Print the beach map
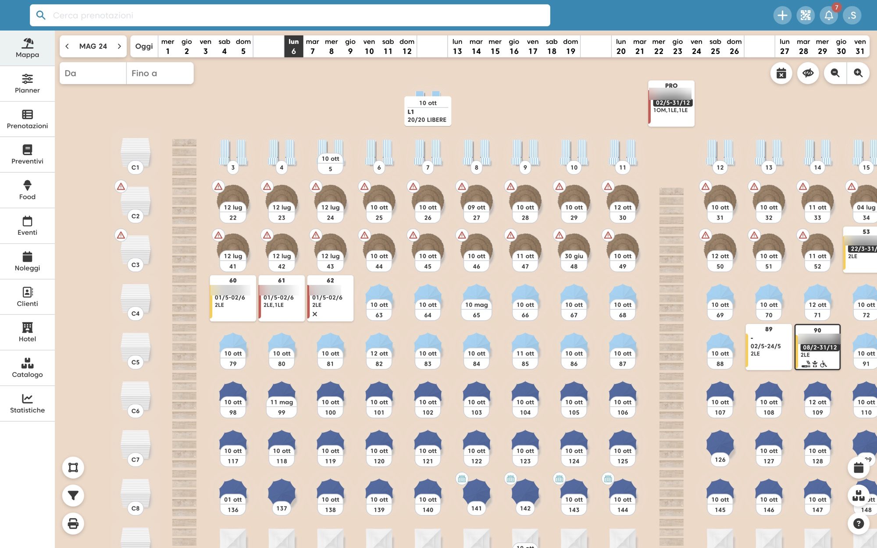Image resolution: width=877 pixels, height=548 pixels. point(73,523)
